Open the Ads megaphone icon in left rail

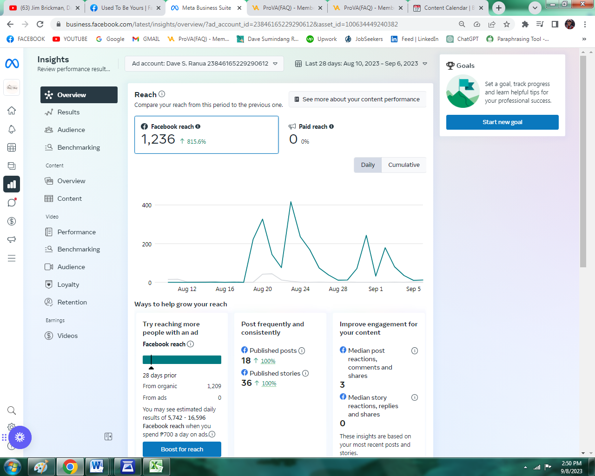point(12,239)
